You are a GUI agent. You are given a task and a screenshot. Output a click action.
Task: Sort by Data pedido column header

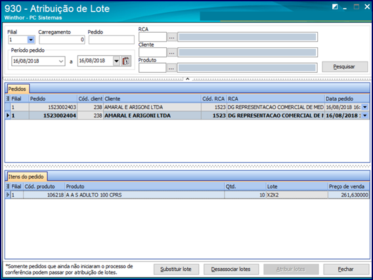tap(347, 98)
